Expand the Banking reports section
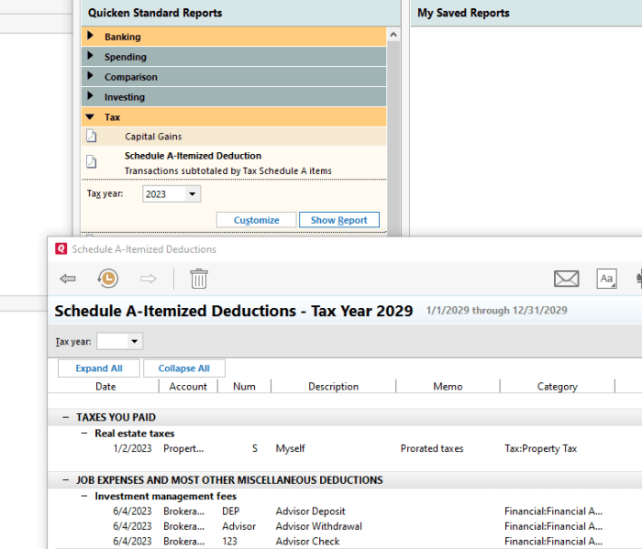 point(90,37)
